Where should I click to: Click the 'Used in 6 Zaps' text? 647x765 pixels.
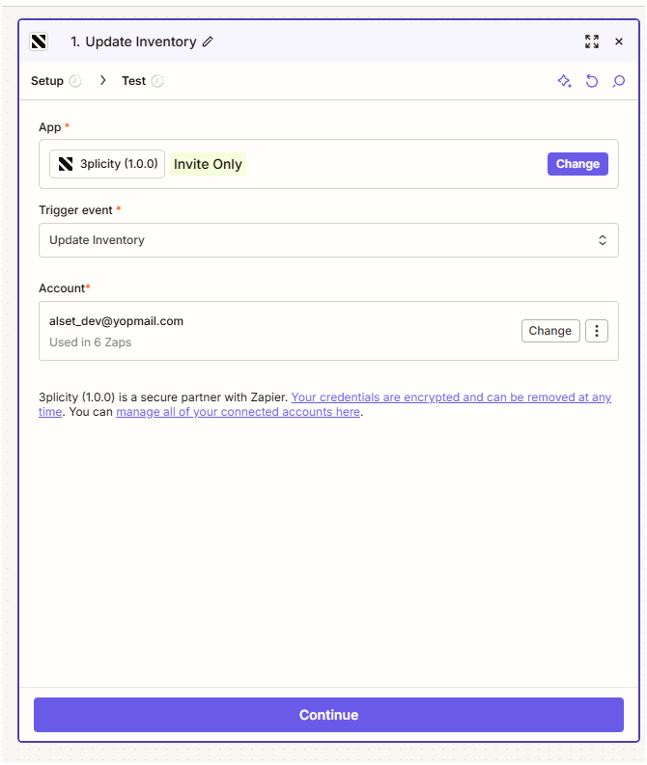click(x=91, y=342)
